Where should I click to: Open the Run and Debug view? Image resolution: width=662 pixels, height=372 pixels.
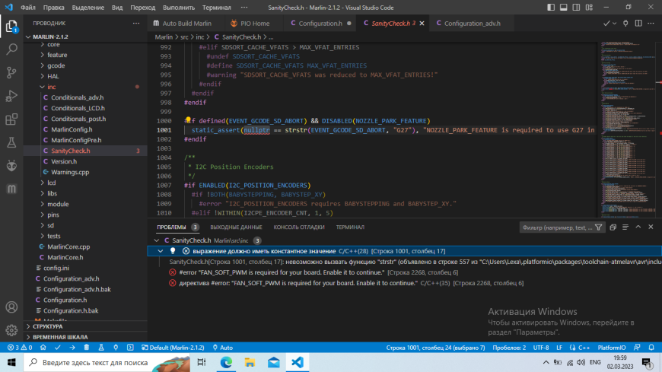click(12, 96)
